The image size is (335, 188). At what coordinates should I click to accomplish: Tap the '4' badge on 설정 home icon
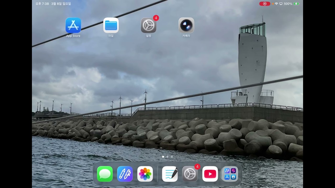tap(156, 18)
